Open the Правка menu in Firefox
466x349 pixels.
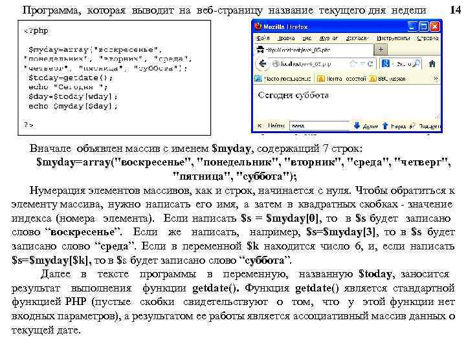click(286, 38)
